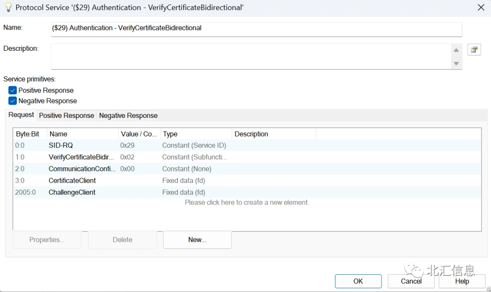The height and width of the screenshot is (292, 491).
Task: Click the lightbulb icon in title bar
Action: [8, 7]
